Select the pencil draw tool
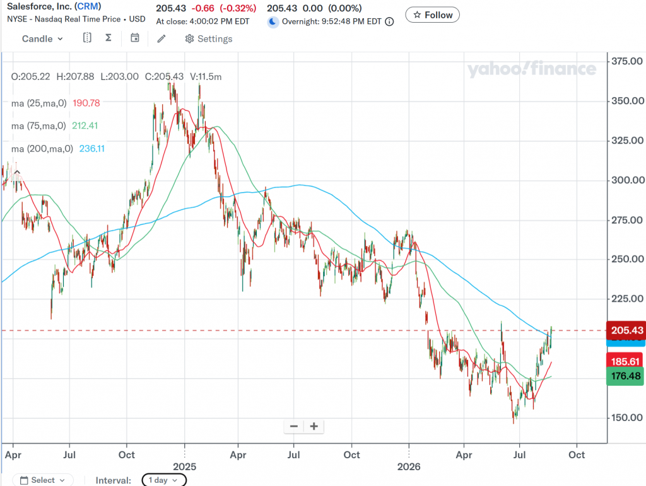 (x=161, y=38)
